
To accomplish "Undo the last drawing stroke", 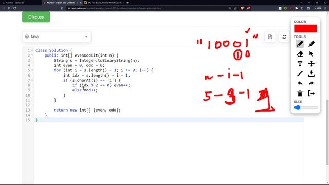I will click(x=300, y=83).
